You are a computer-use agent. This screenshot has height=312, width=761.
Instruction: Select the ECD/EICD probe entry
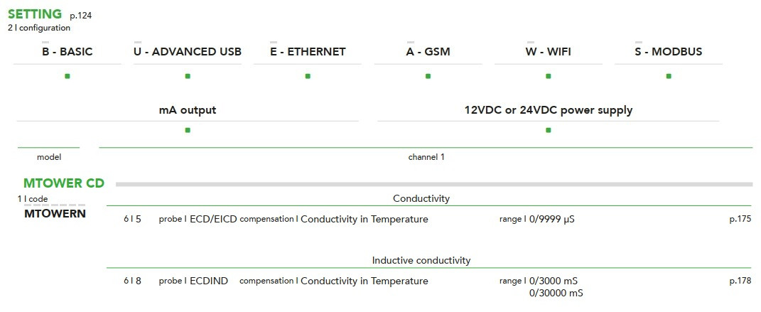212,219
